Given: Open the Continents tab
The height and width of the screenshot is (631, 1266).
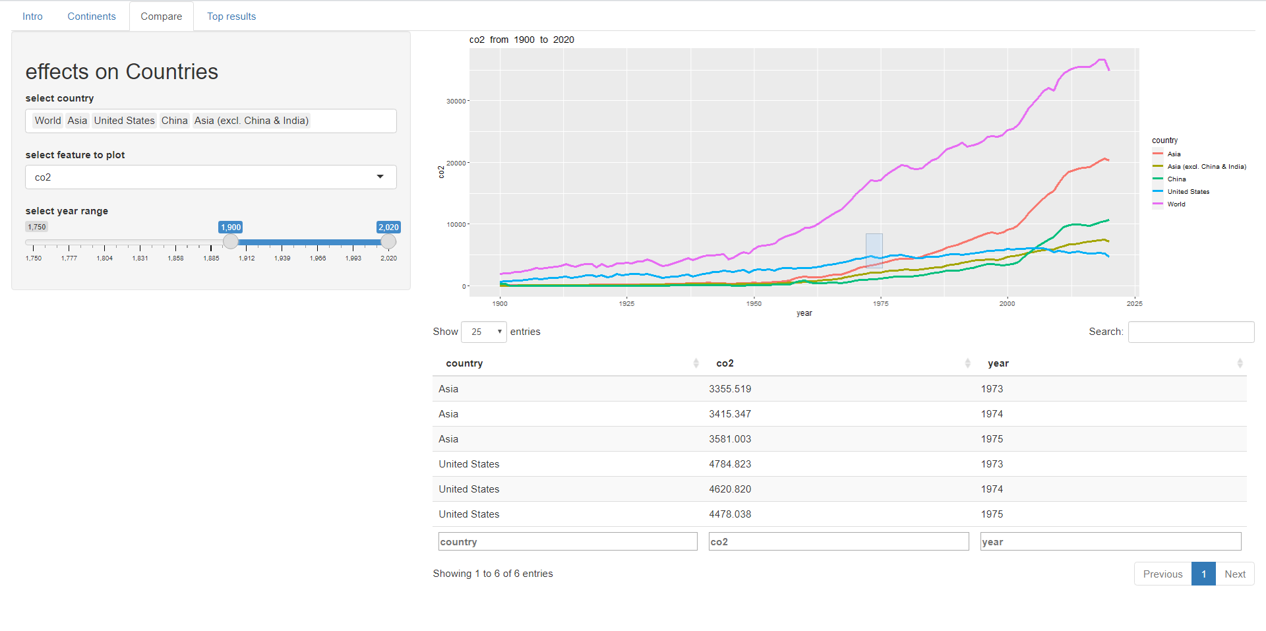Looking at the screenshot, I should pyautogui.click(x=91, y=16).
